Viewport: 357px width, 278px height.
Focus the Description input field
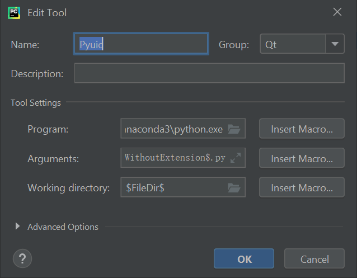[209, 73]
